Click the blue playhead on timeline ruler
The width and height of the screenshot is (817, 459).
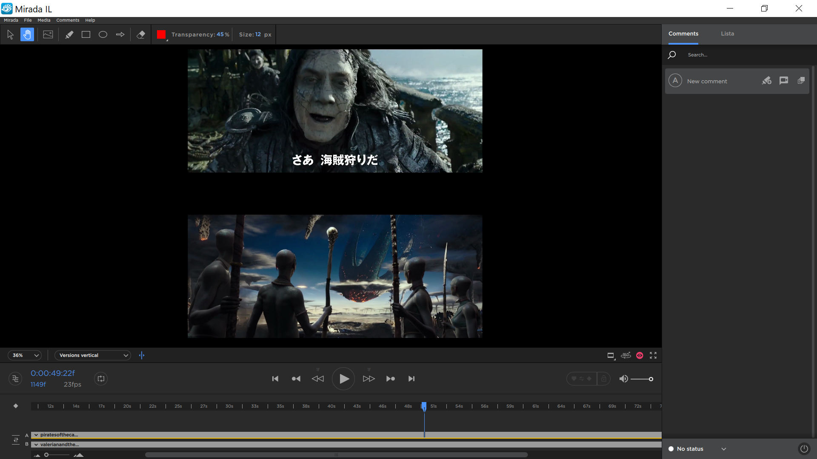pyautogui.click(x=424, y=406)
